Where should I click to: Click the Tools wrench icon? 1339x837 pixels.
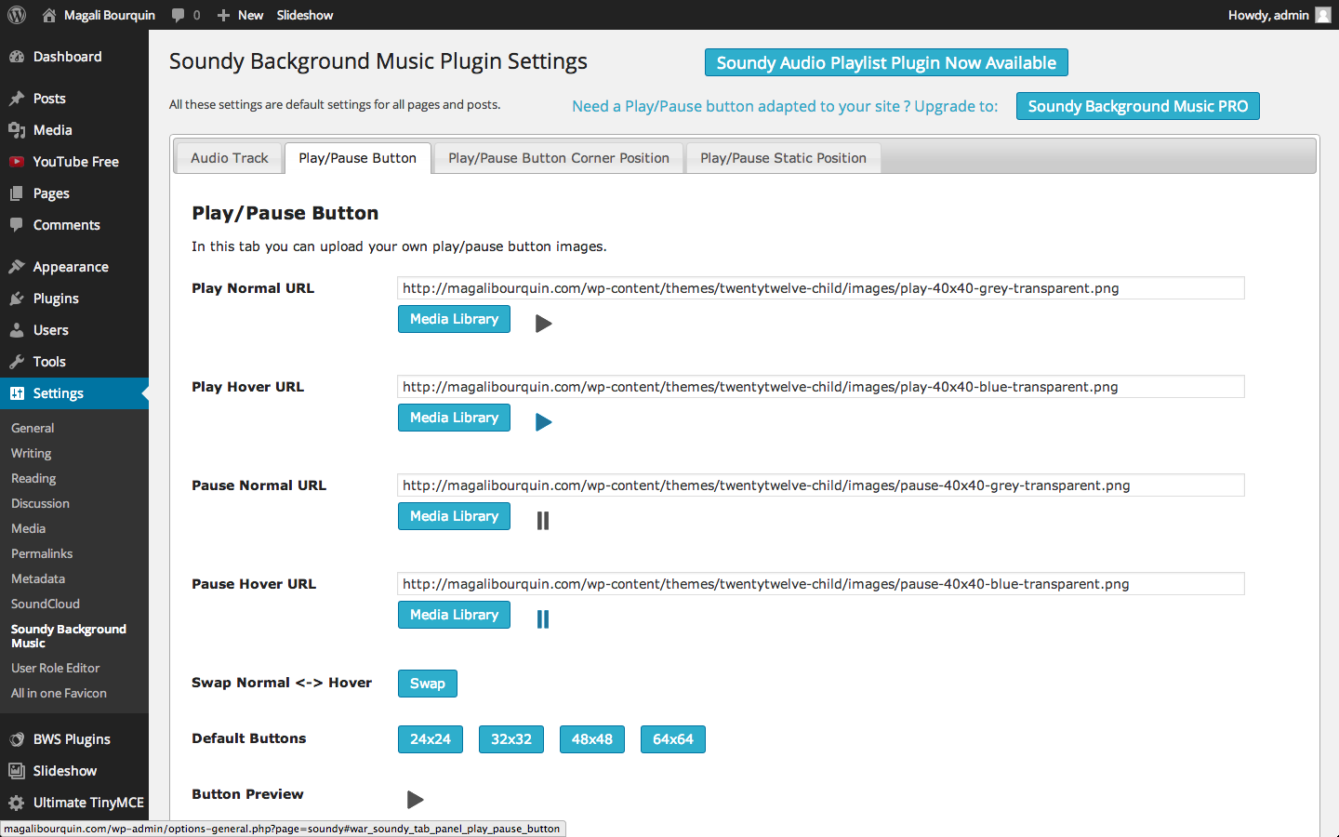pos(17,362)
